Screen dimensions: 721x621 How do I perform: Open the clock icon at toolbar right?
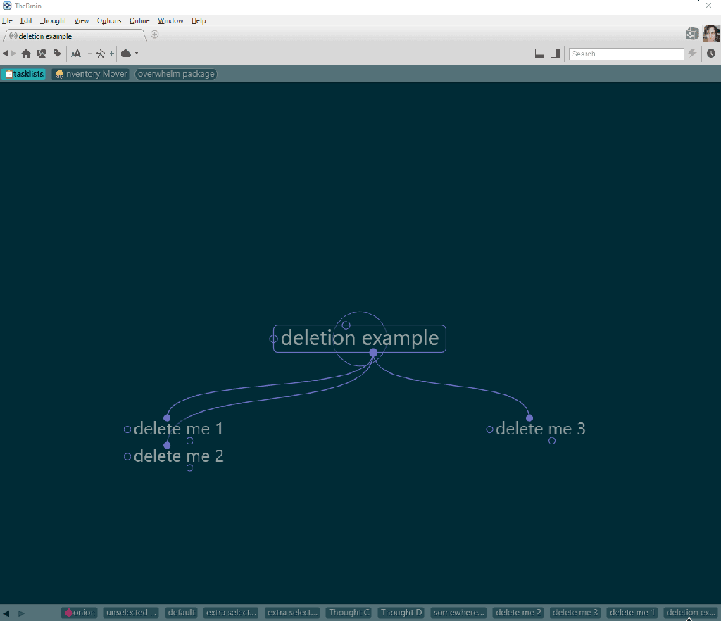[711, 54]
